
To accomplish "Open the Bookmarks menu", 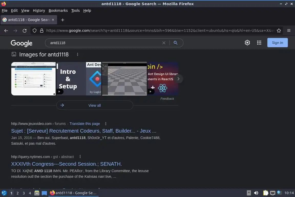I will pos(58,11).
